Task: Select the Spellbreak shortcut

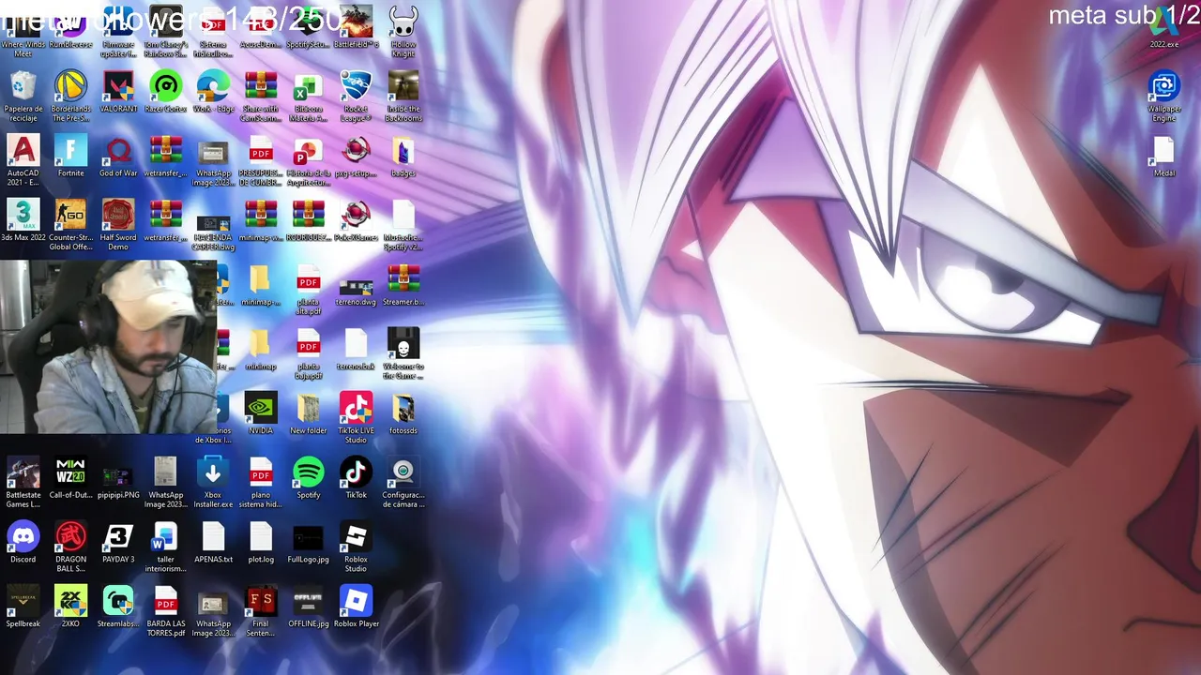Action: [x=23, y=607]
